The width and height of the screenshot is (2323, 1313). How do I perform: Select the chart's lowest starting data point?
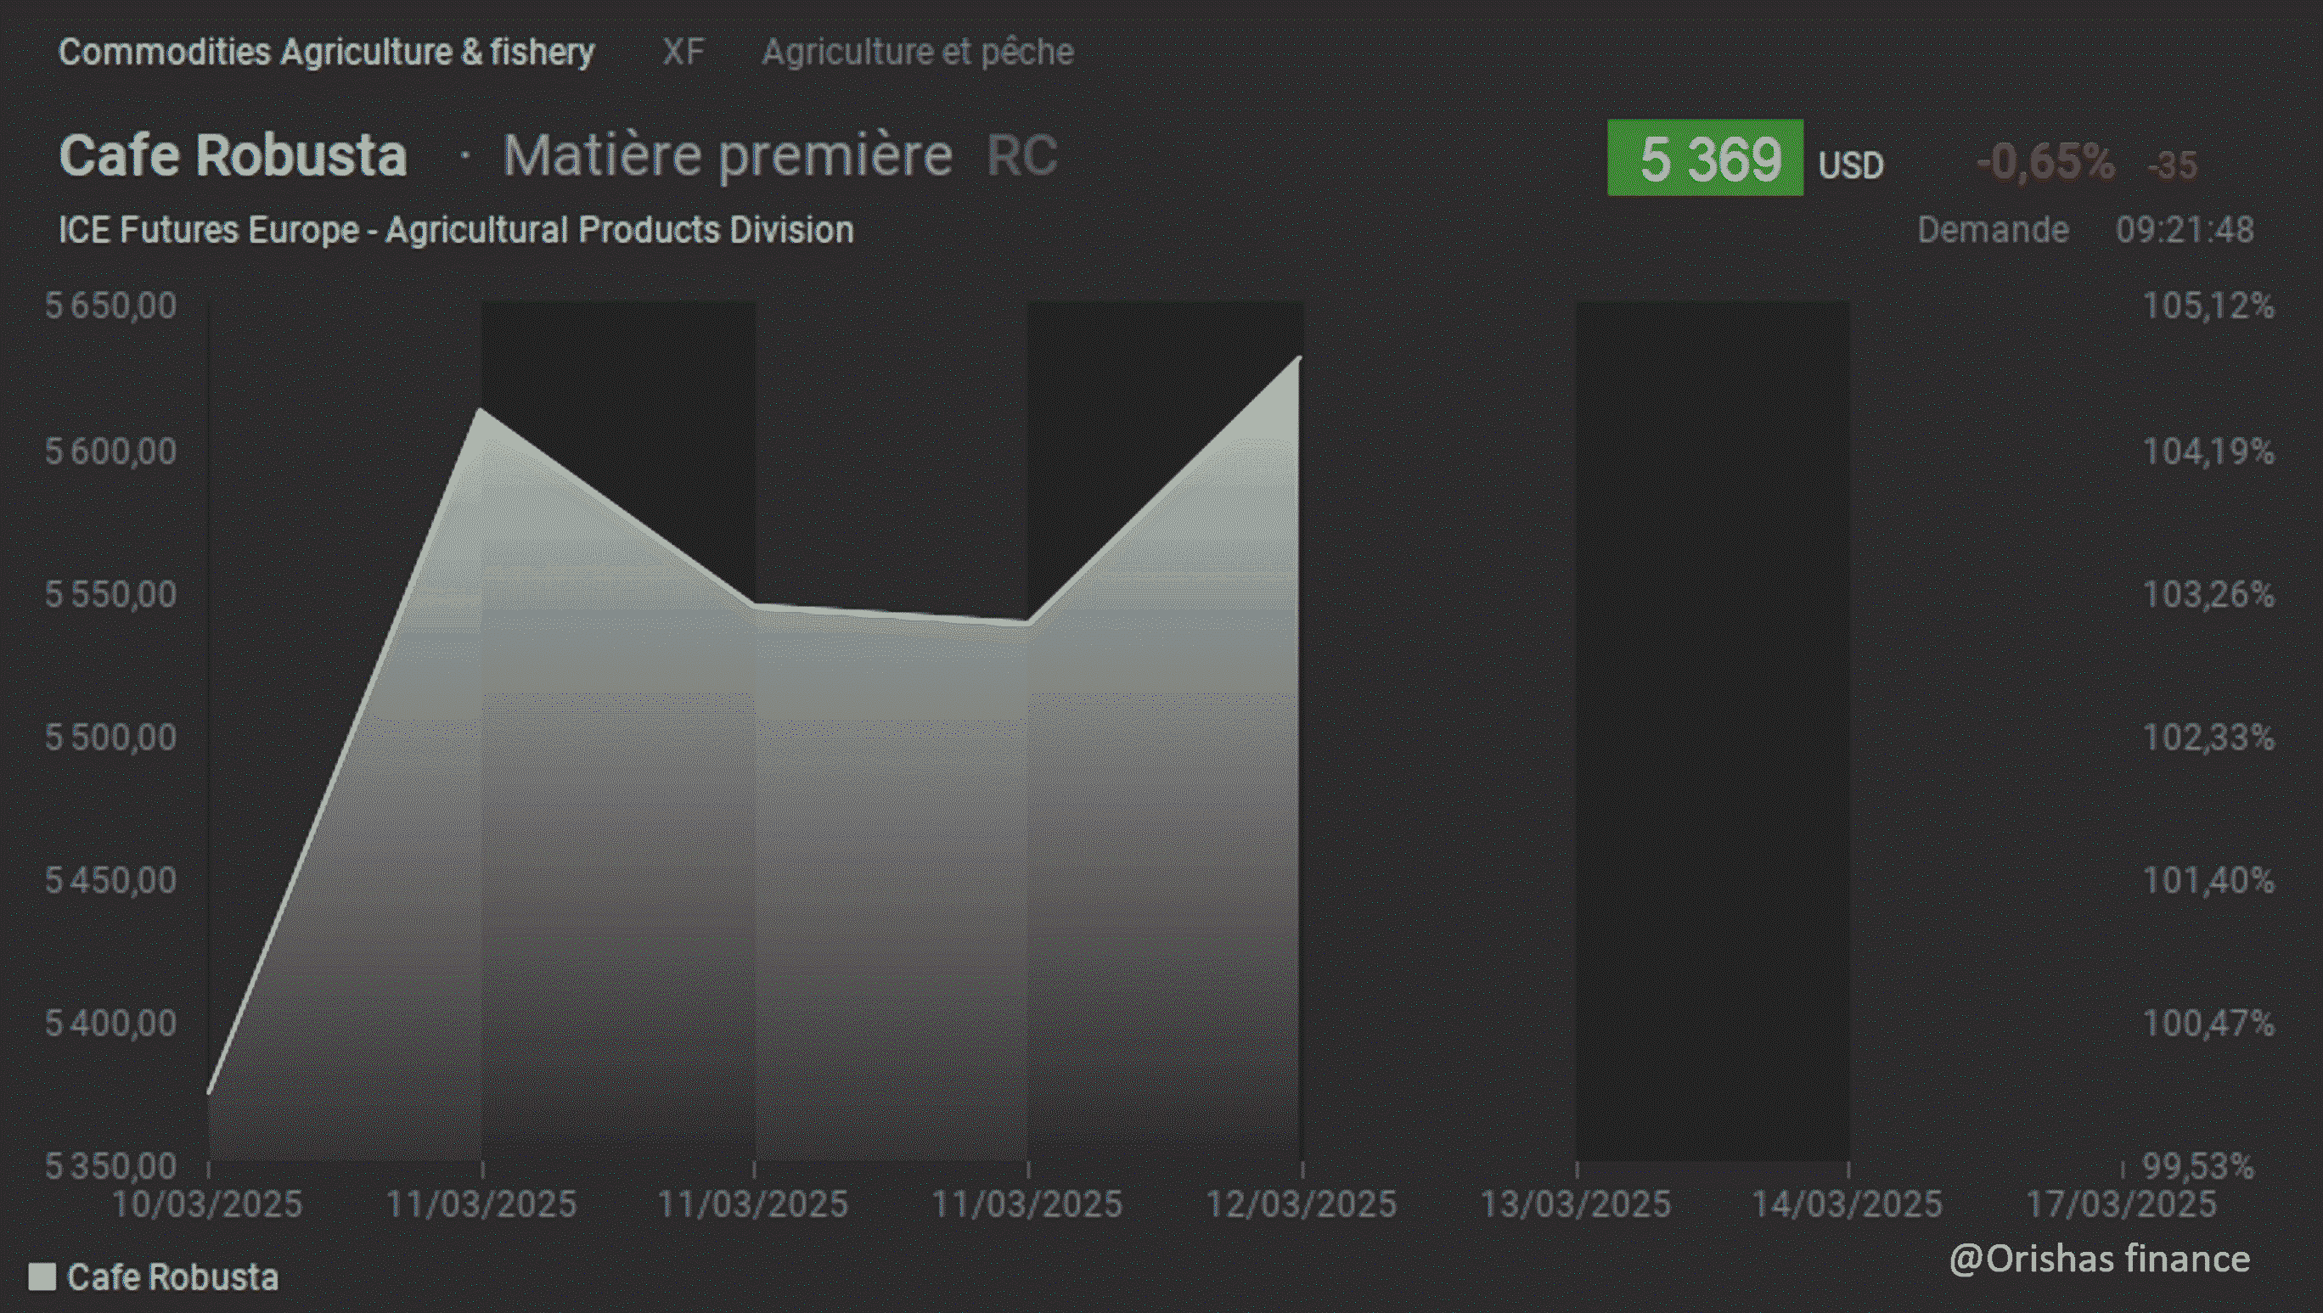pyautogui.click(x=210, y=1093)
